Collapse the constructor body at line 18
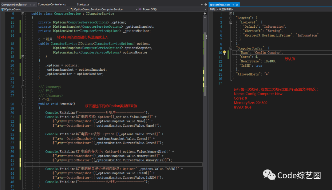Image resolution: width=332 pixels, height=190 pixels. (x=23, y=57)
